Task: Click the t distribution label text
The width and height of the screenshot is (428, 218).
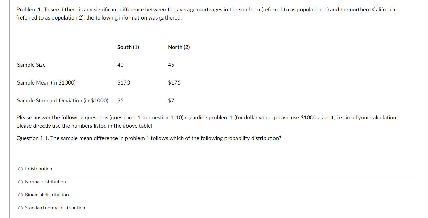Action: click(x=38, y=169)
